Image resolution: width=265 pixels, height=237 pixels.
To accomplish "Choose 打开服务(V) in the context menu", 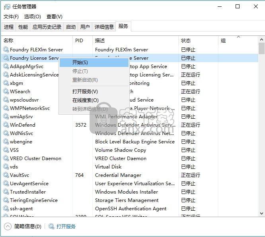I will click(x=94, y=92).
